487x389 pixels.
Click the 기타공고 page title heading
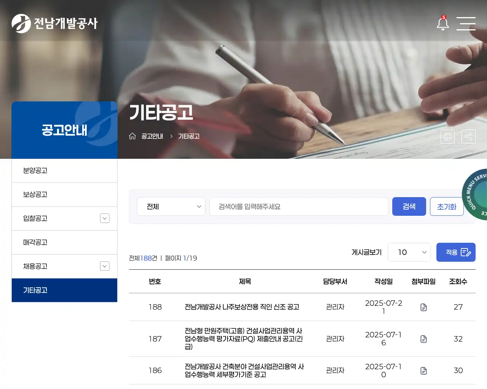[x=161, y=112]
